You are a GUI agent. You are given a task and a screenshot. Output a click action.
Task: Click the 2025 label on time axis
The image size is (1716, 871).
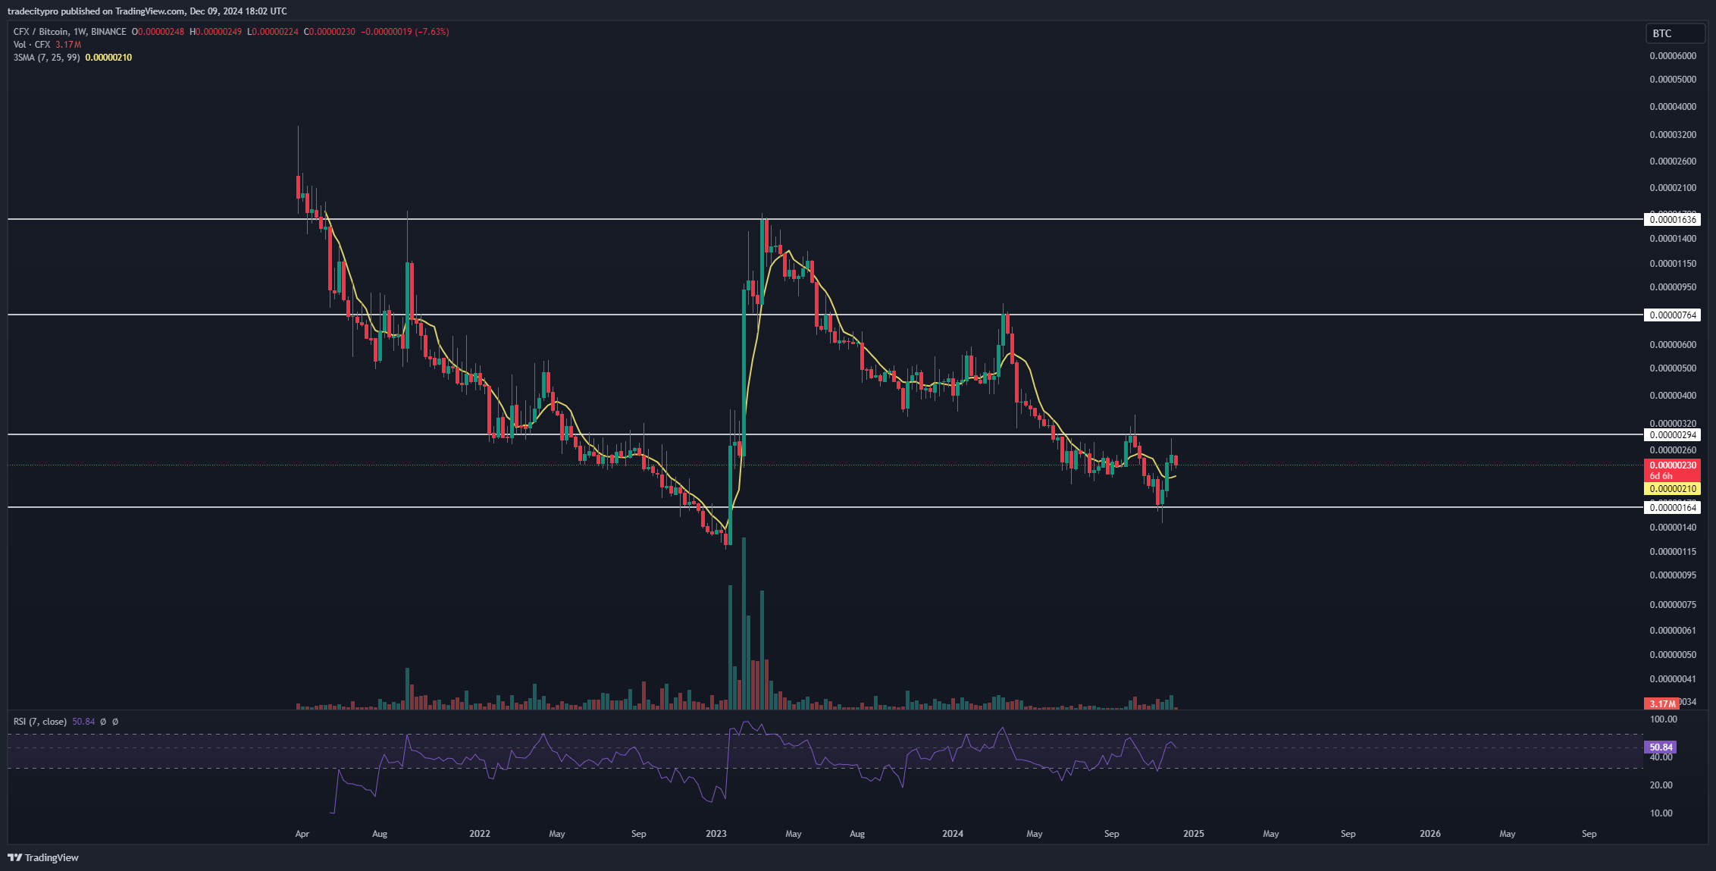(1193, 834)
